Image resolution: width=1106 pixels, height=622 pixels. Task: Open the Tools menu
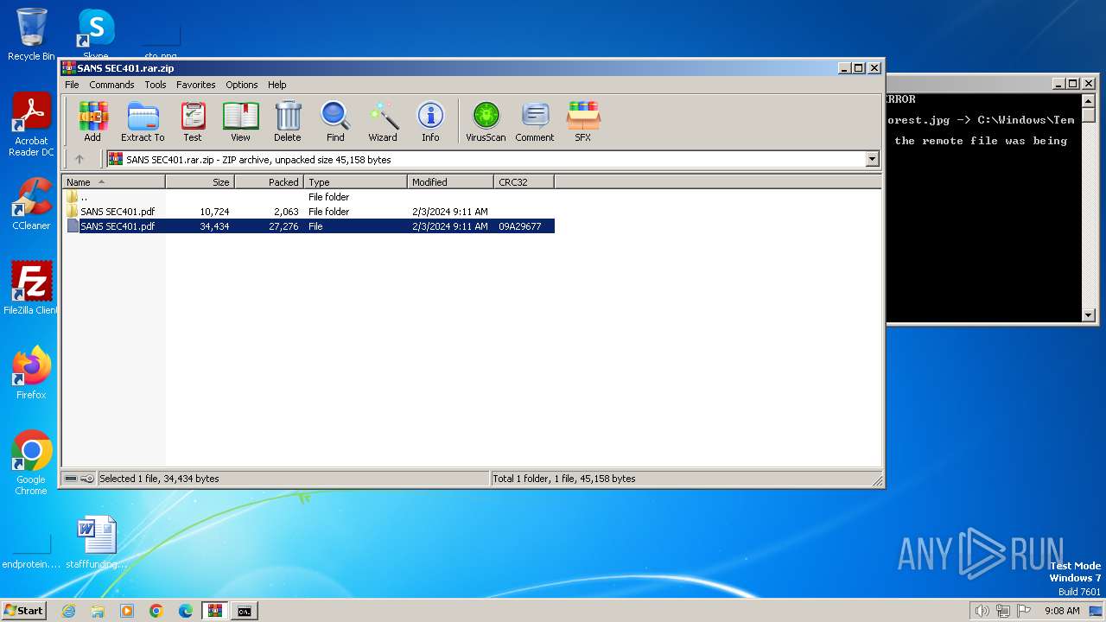pos(156,85)
